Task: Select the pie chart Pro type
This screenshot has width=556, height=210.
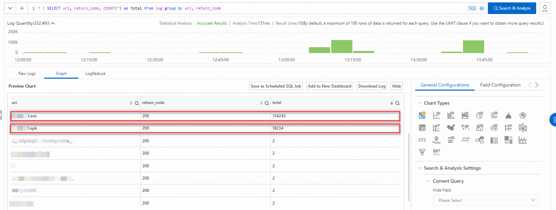Action: coord(480,115)
